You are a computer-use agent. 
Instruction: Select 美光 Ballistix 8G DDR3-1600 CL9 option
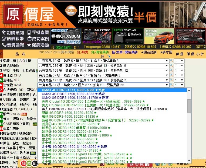point(112,109)
